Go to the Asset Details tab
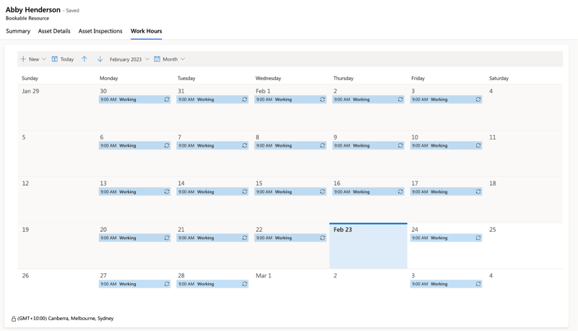The width and height of the screenshot is (578, 331). coord(54,31)
